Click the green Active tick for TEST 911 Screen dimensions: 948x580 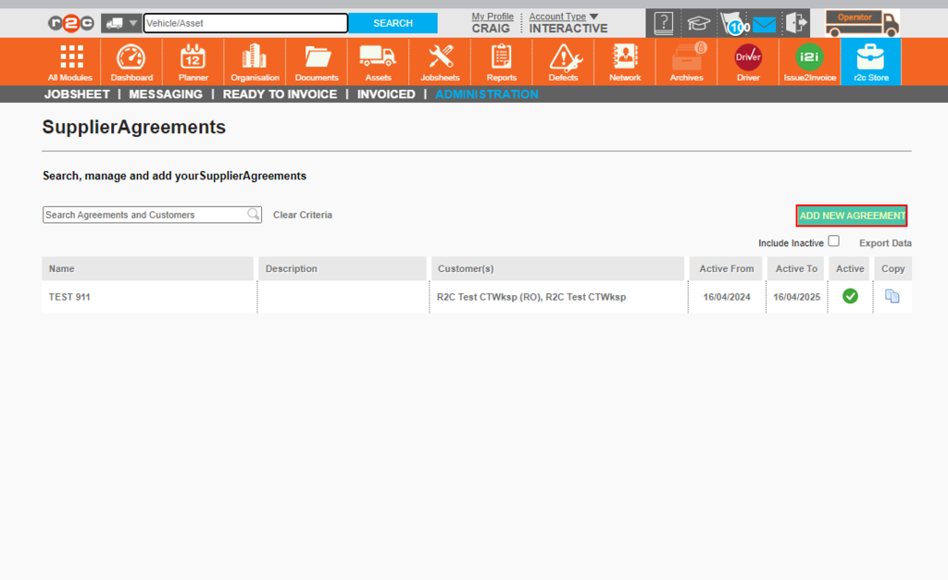click(x=850, y=296)
